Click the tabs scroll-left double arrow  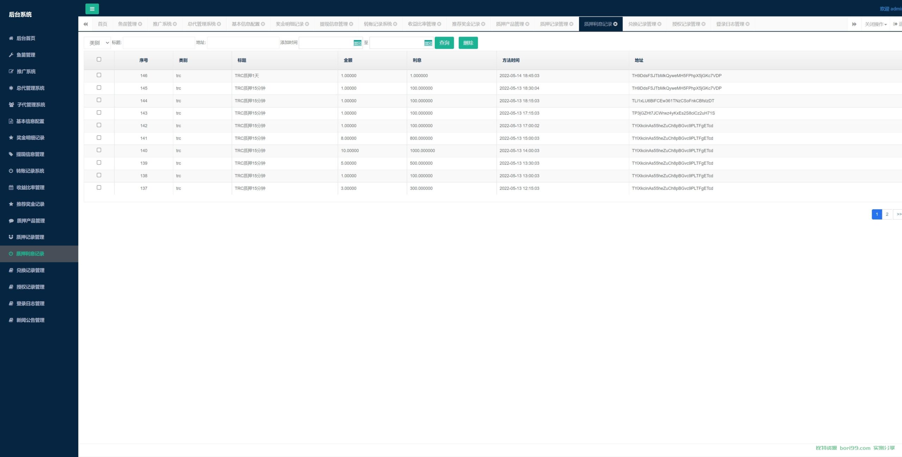pos(86,24)
